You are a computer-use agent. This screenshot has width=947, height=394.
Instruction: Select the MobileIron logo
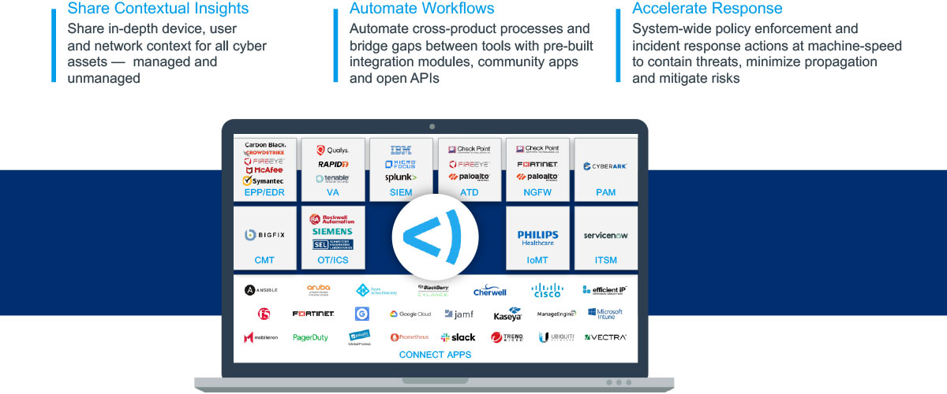pyautogui.click(x=260, y=337)
